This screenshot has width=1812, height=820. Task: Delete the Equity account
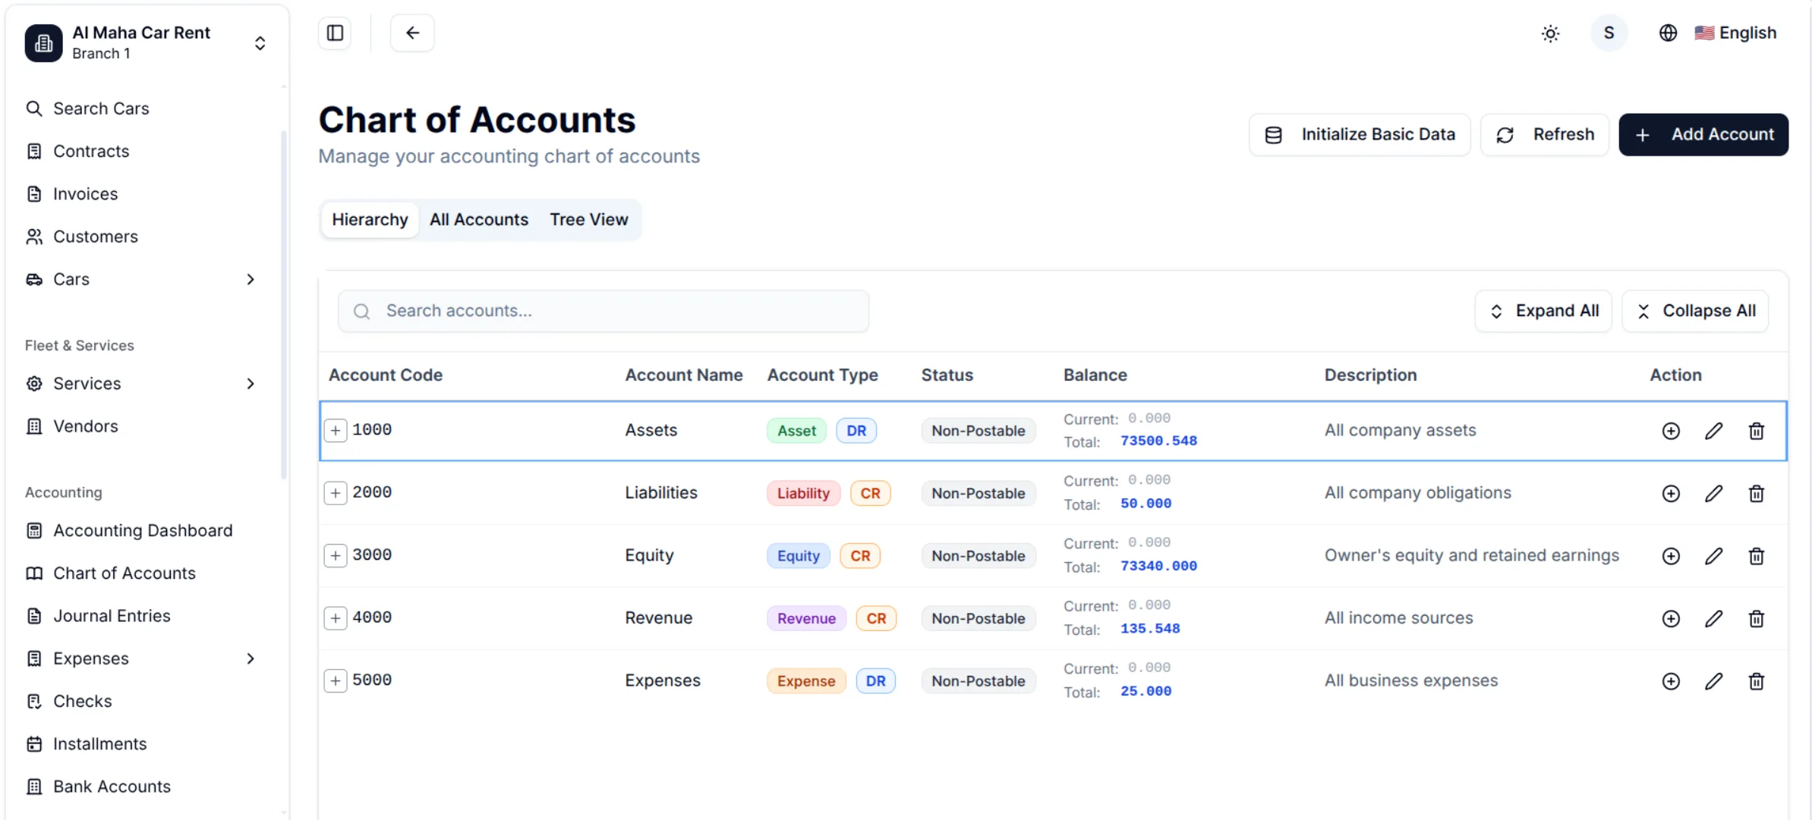tap(1757, 556)
